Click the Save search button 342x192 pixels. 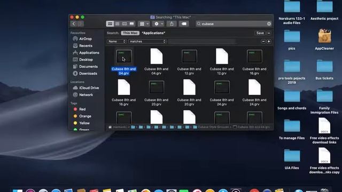260,33
